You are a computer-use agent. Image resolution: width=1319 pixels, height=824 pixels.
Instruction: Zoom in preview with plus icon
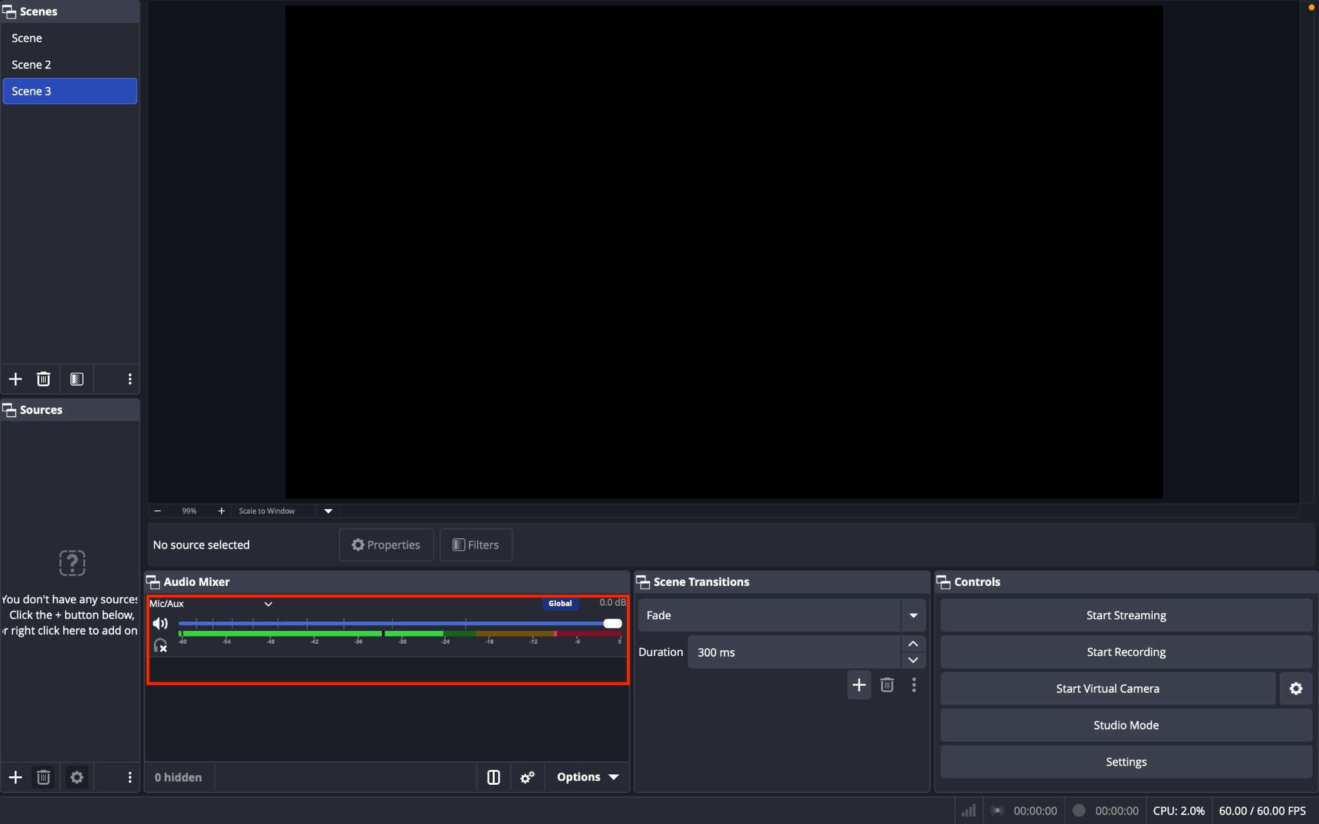(221, 510)
